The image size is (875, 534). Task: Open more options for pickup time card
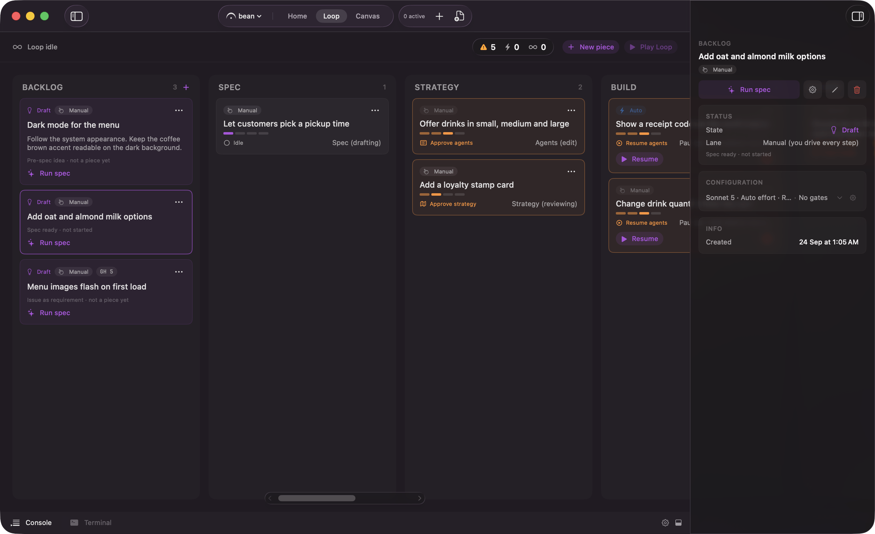(375, 111)
